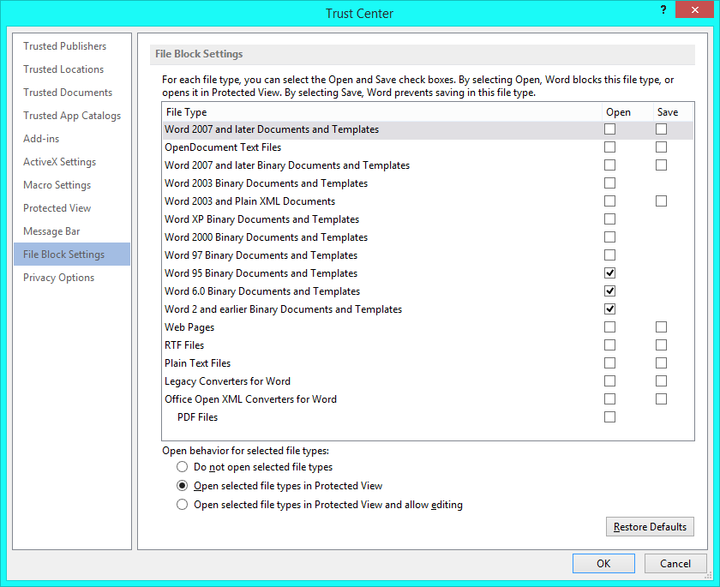Image resolution: width=720 pixels, height=587 pixels.
Task: Close the Trust Center dialog
Action: 694,9
